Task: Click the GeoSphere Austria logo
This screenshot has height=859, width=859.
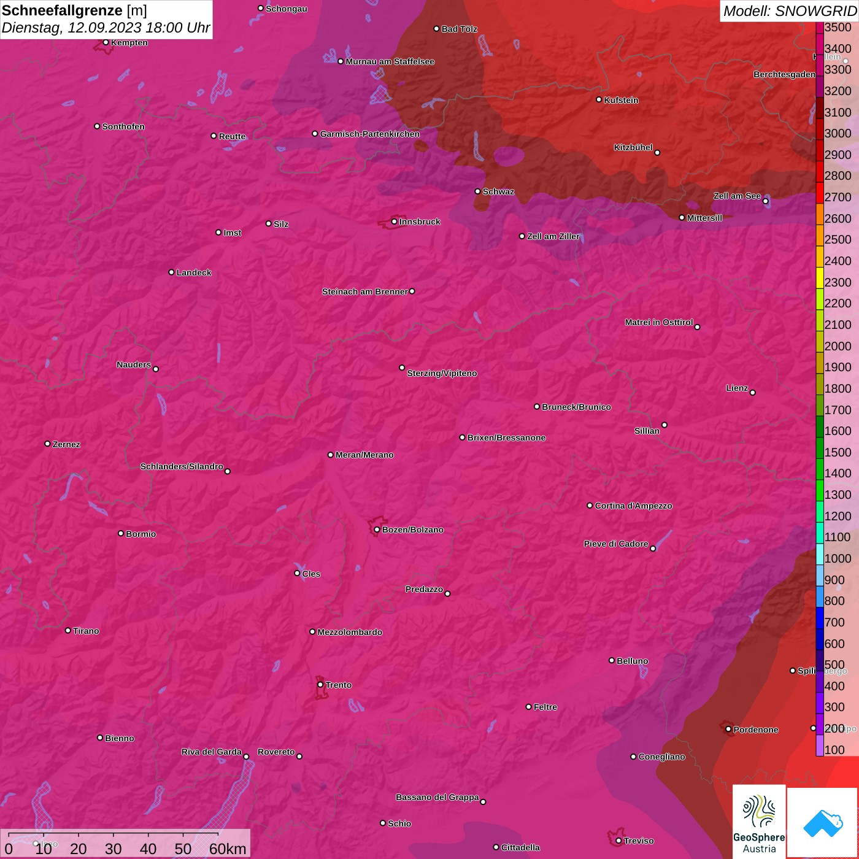Action: [759, 822]
